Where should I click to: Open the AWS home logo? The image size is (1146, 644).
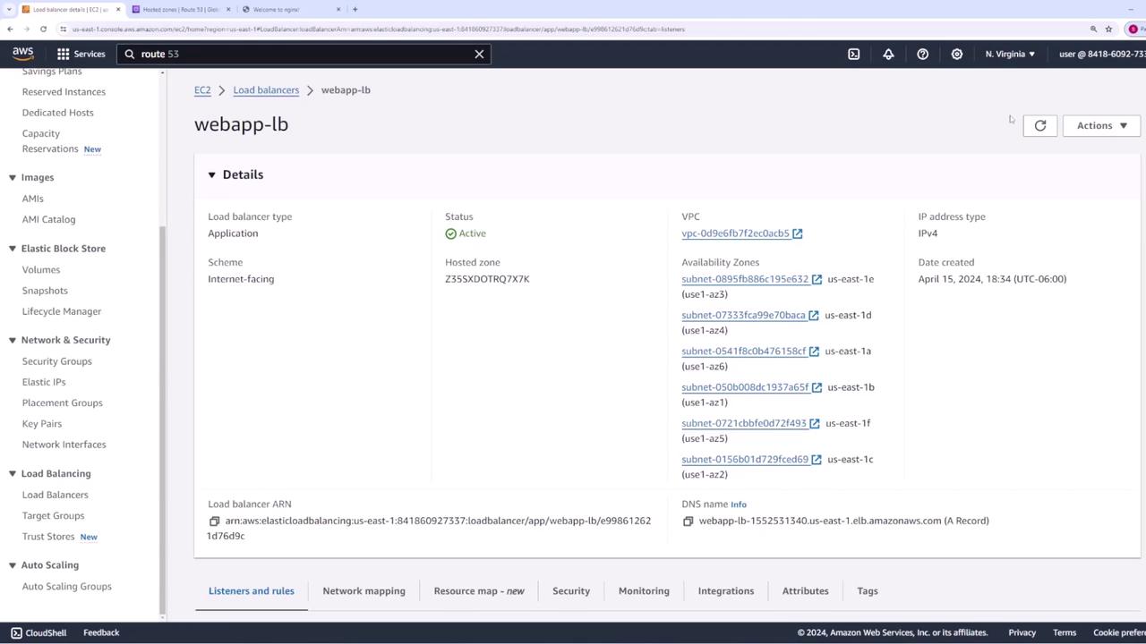pyautogui.click(x=23, y=54)
